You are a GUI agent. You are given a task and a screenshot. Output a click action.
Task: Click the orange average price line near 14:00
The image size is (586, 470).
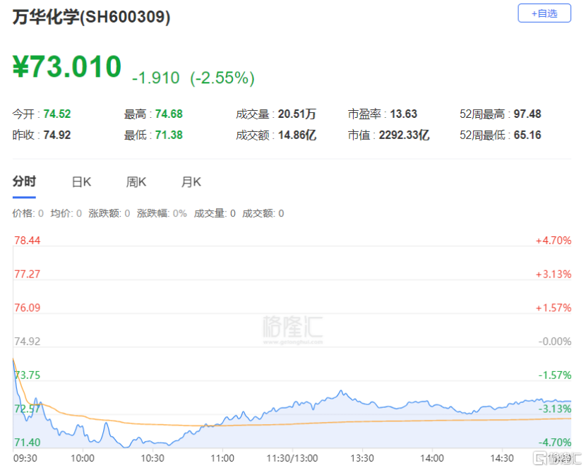(x=432, y=421)
